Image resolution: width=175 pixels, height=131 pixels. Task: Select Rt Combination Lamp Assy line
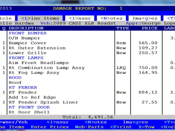pyautogui.click(x=47, y=68)
